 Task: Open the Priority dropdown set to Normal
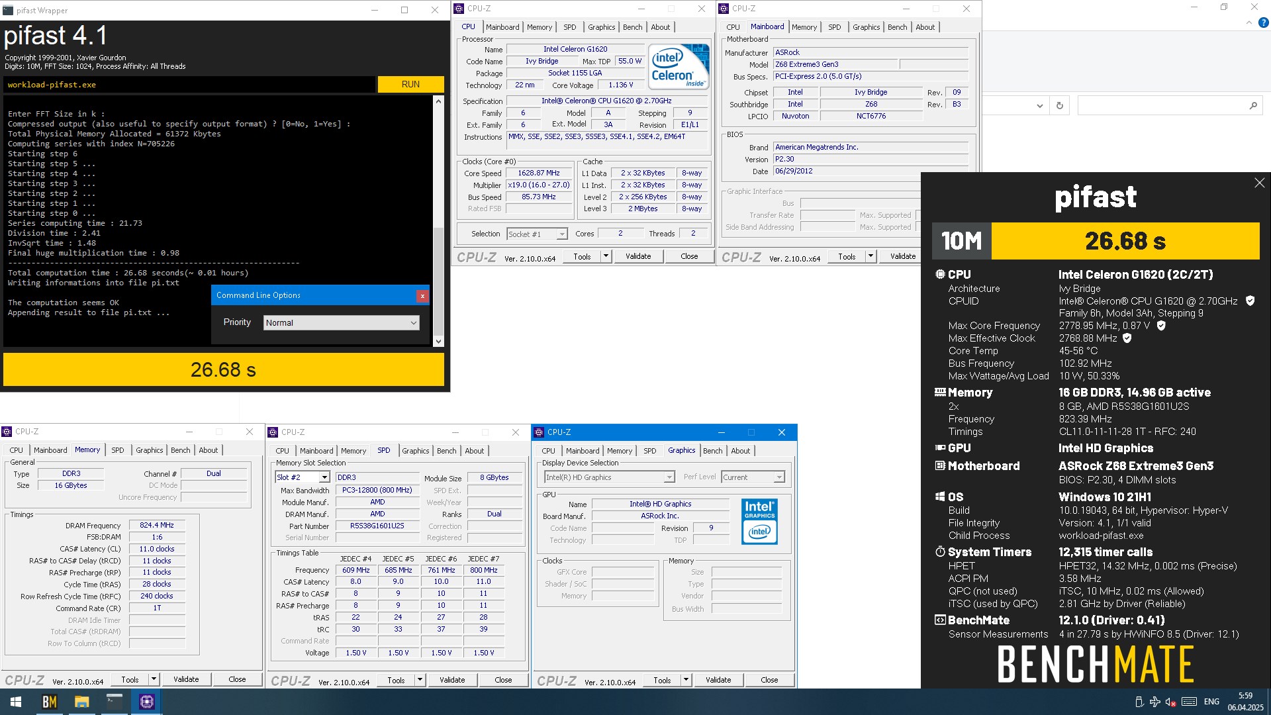click(342, 322)
